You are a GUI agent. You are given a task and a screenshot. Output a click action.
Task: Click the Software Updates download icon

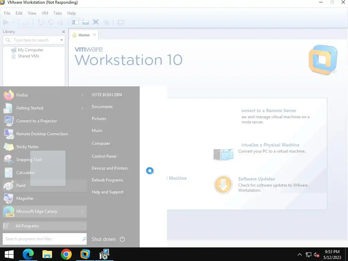click(223, 185)
